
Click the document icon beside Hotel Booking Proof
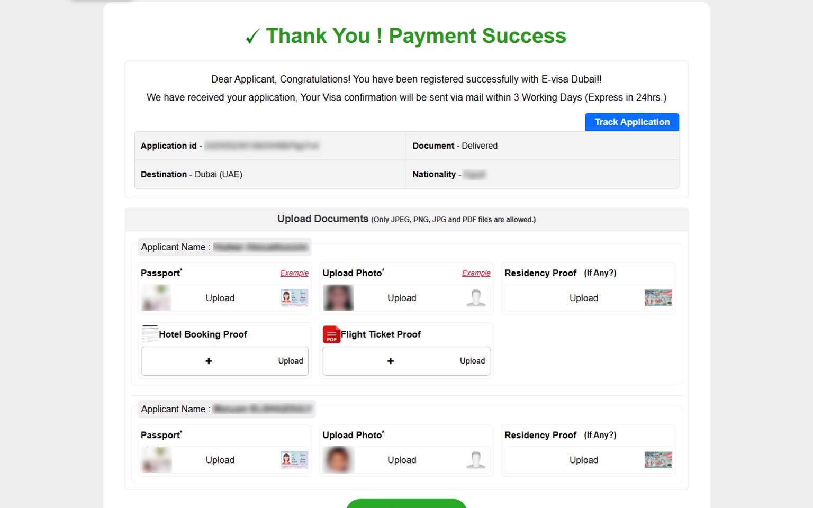pos(150,334)
